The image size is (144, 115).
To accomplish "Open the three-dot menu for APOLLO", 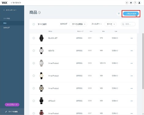I will [x=132, y=101].
